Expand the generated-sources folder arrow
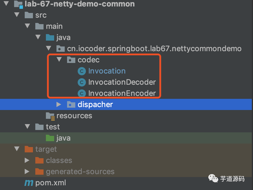 27,171
